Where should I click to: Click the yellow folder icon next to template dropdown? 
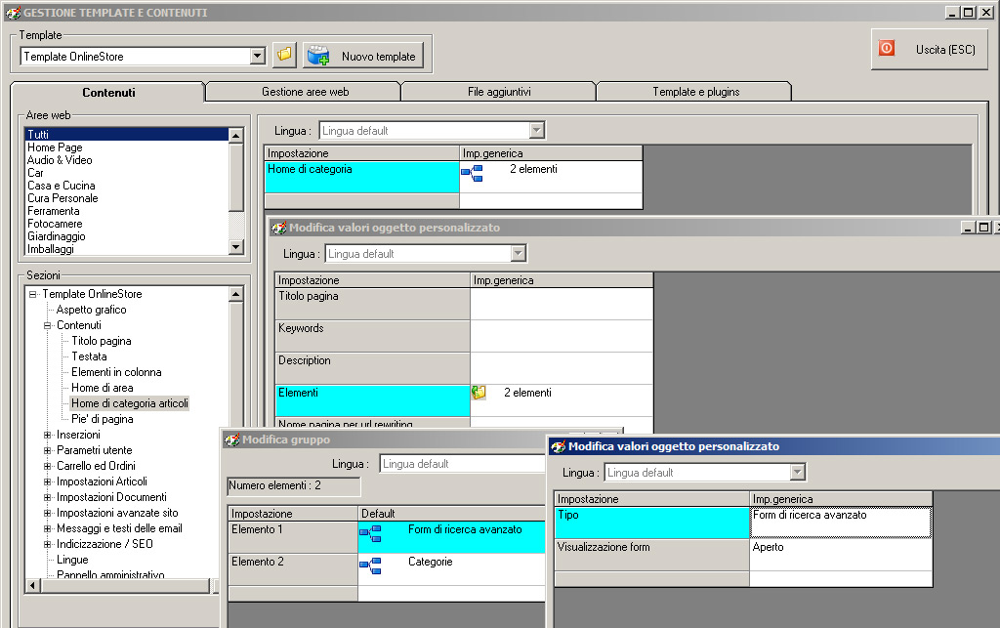coord(284,56)
